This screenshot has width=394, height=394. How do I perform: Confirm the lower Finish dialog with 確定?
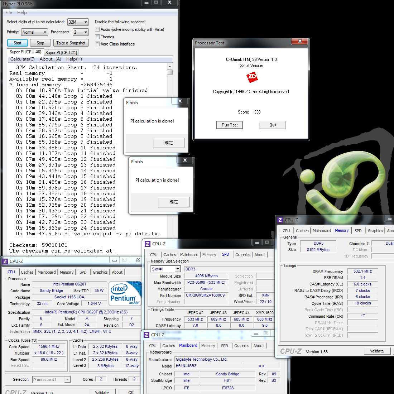174,202
